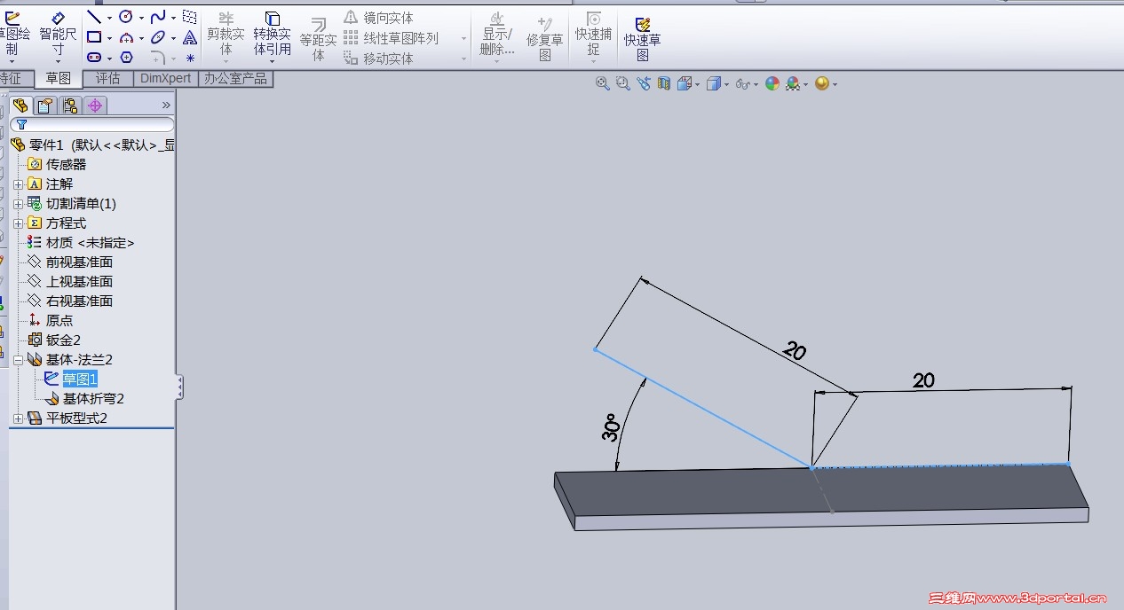
Task: Select the Smart Dimension (智能尺寸) tool
Action: (58, 34)
